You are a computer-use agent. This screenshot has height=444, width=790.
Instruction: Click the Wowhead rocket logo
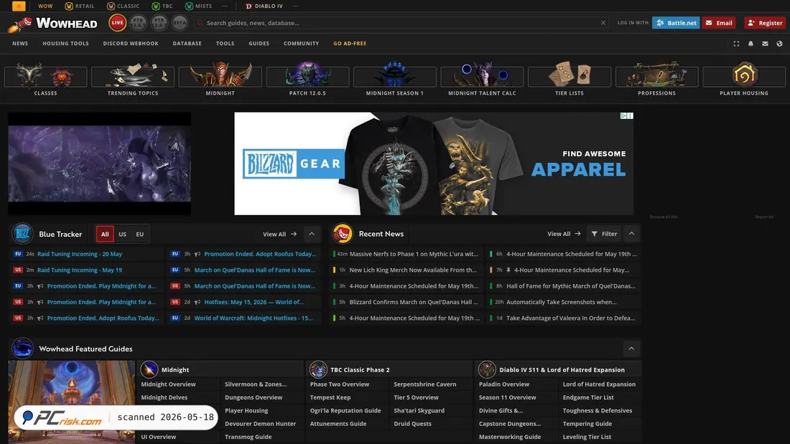tap(53, 23)
